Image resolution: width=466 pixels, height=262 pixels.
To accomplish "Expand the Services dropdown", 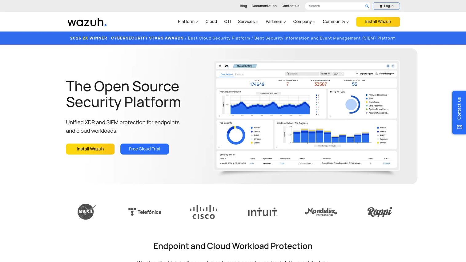I will [248, 22].
